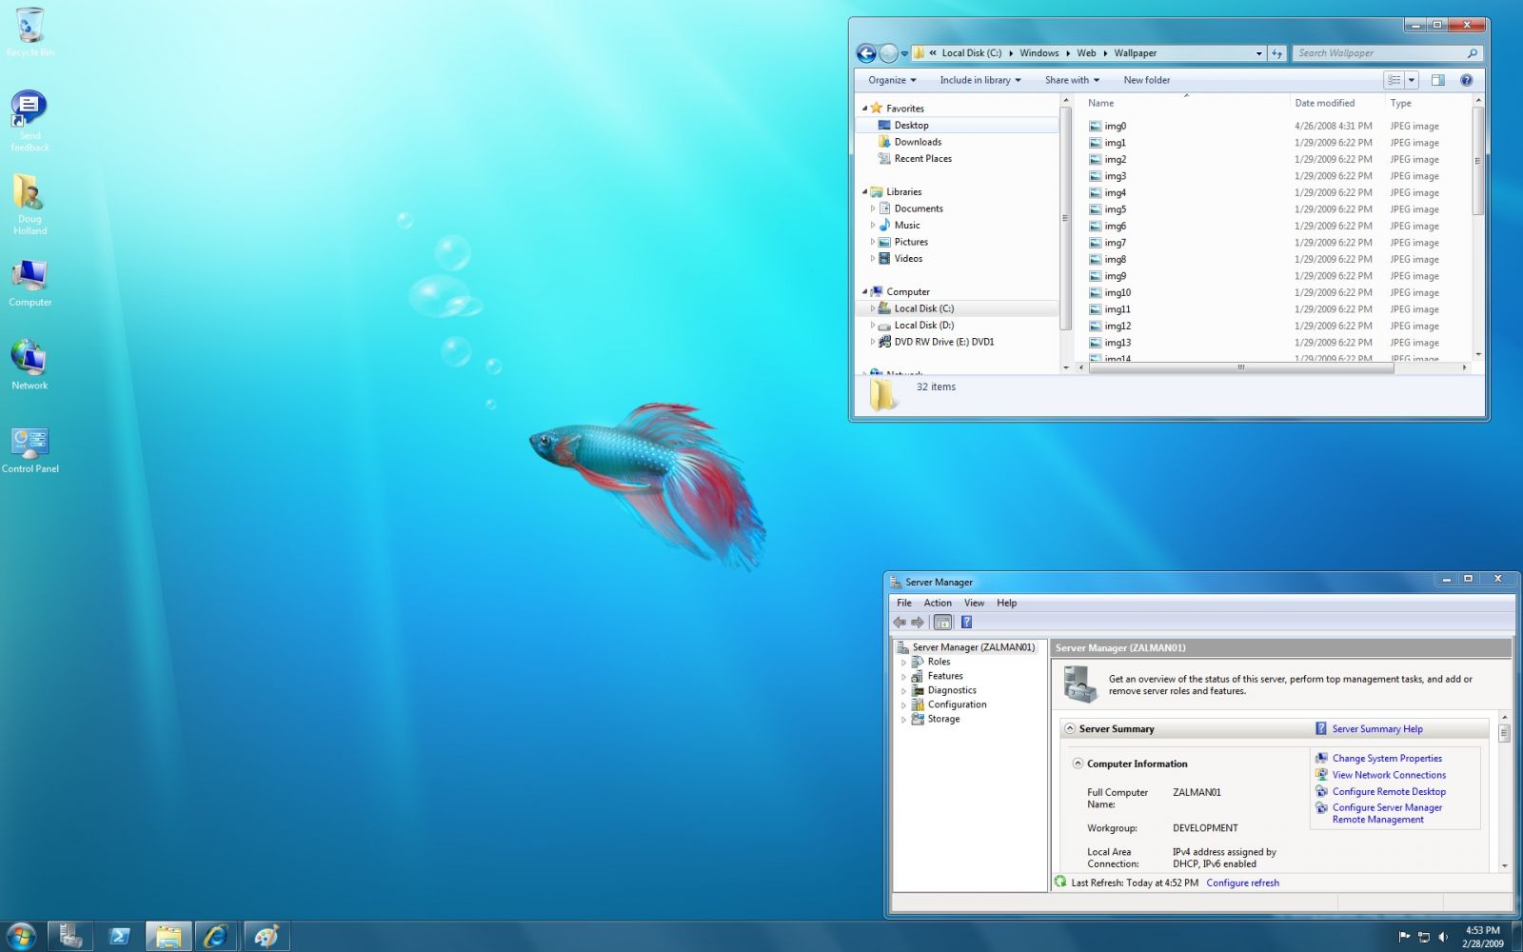1523x952 pixels.
Task: Click the Configure Remote Desktop link
Action: coord(1389,792)
